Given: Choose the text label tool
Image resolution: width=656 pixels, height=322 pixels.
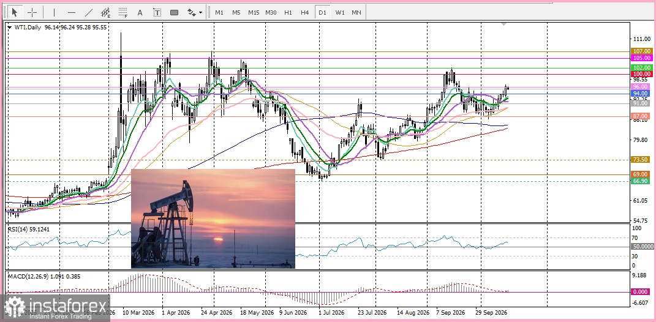Looking at the screenshot, I should (x=157, y=12).
